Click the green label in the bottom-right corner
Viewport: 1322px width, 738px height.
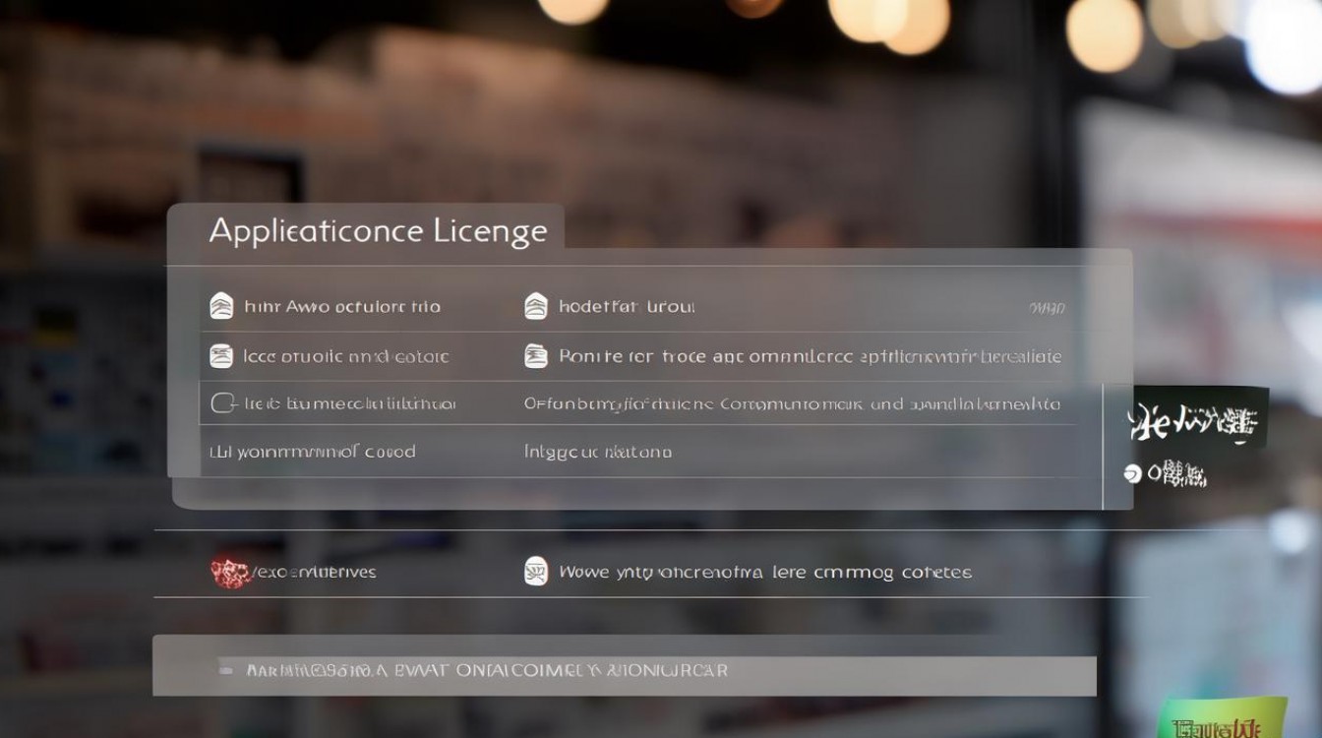tap(1223, 717)
